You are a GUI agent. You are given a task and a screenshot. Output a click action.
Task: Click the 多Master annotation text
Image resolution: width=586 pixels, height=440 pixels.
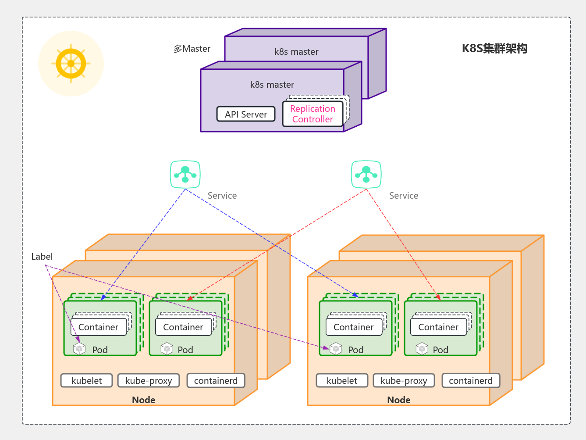point(192,49)
